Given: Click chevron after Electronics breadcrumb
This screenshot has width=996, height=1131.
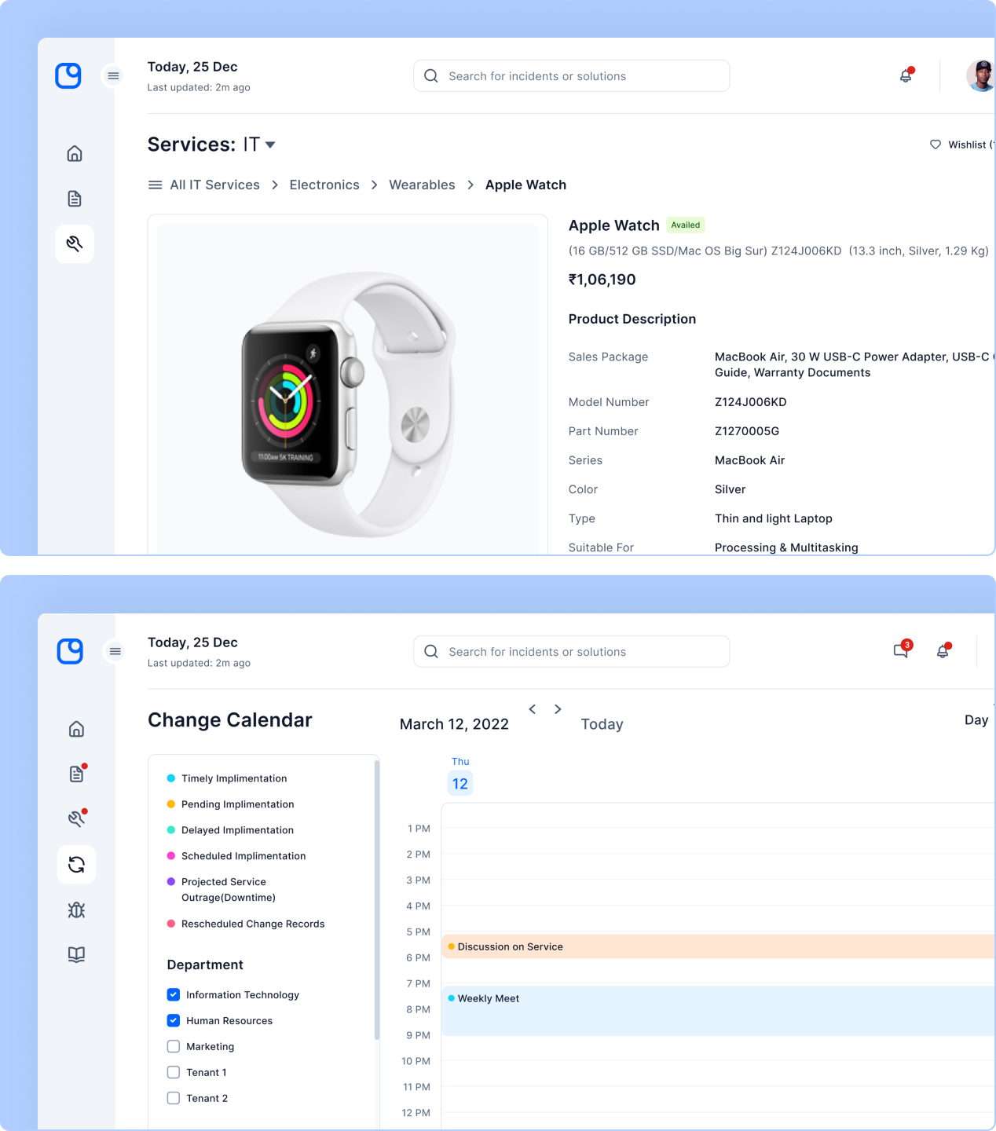Looking at the screenshot, I should [374, 185].
